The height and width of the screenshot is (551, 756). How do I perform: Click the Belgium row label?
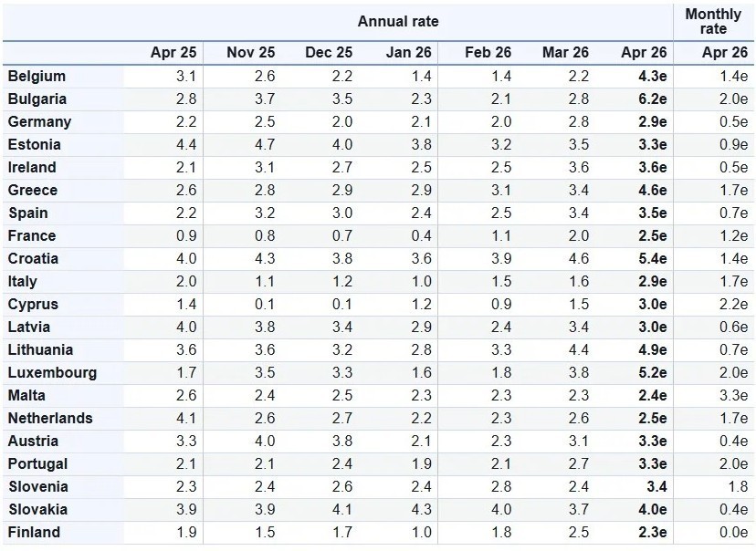(37, 77)
